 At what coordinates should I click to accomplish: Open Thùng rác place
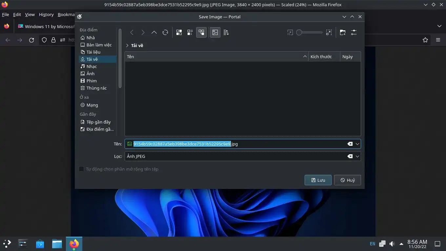97,88
